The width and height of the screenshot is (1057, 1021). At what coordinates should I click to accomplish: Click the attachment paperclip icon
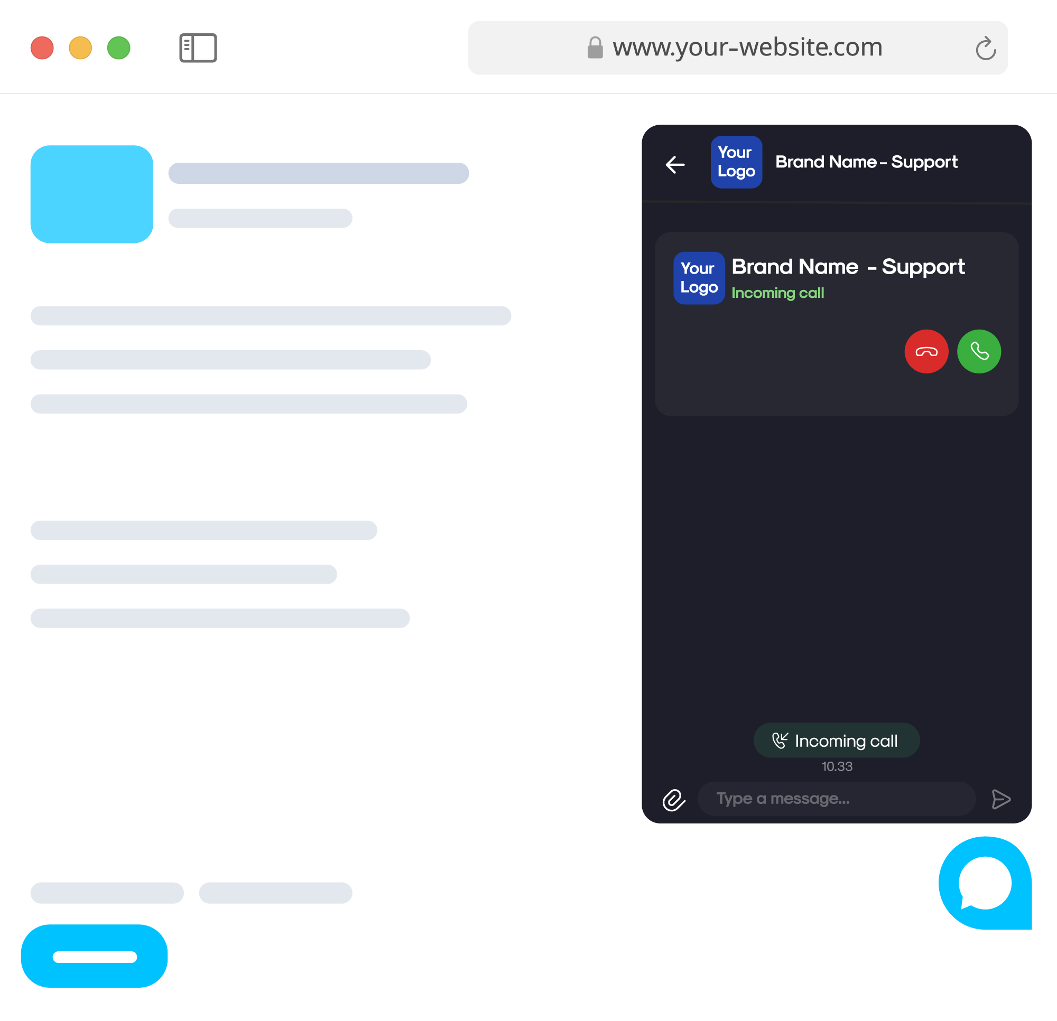(x=674, y=800)
